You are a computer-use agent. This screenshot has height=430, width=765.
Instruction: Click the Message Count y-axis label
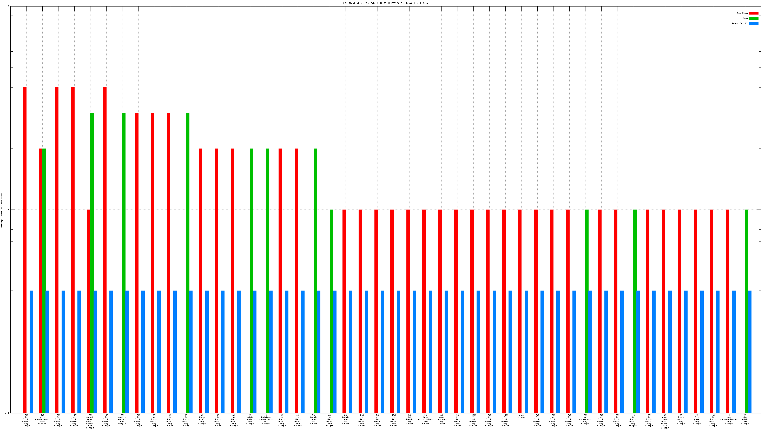tap(2, 210)
